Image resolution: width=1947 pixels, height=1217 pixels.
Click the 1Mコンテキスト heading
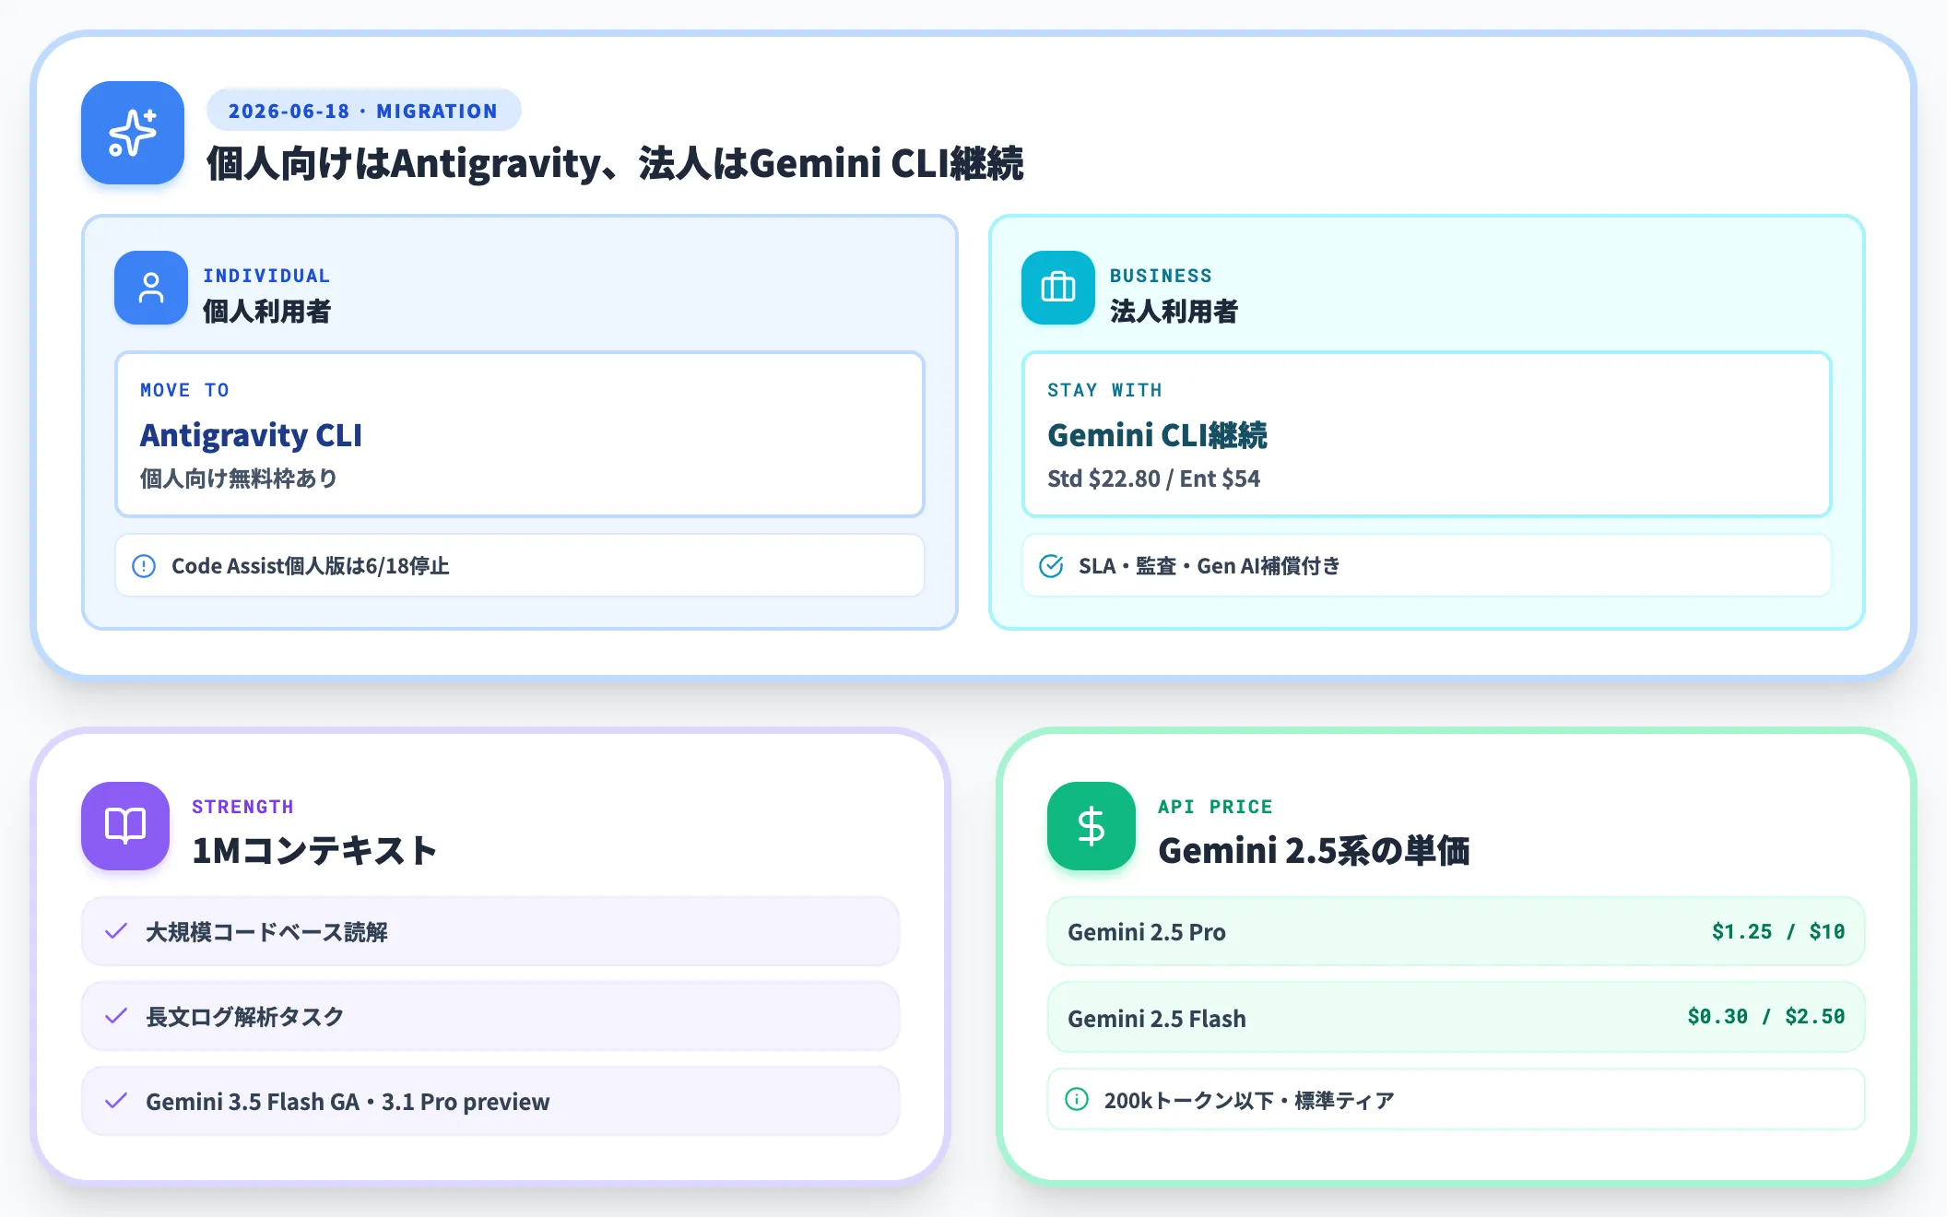click(314, 850)
